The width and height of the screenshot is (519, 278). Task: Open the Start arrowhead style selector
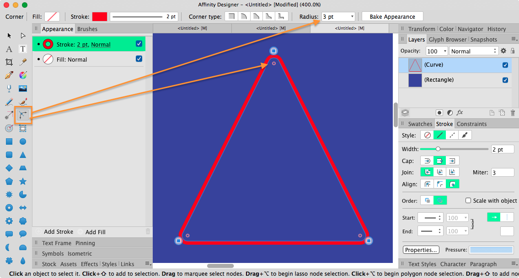pos(430,218)
